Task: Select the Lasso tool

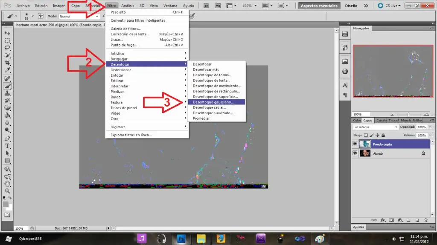Action: click(8, 48)
